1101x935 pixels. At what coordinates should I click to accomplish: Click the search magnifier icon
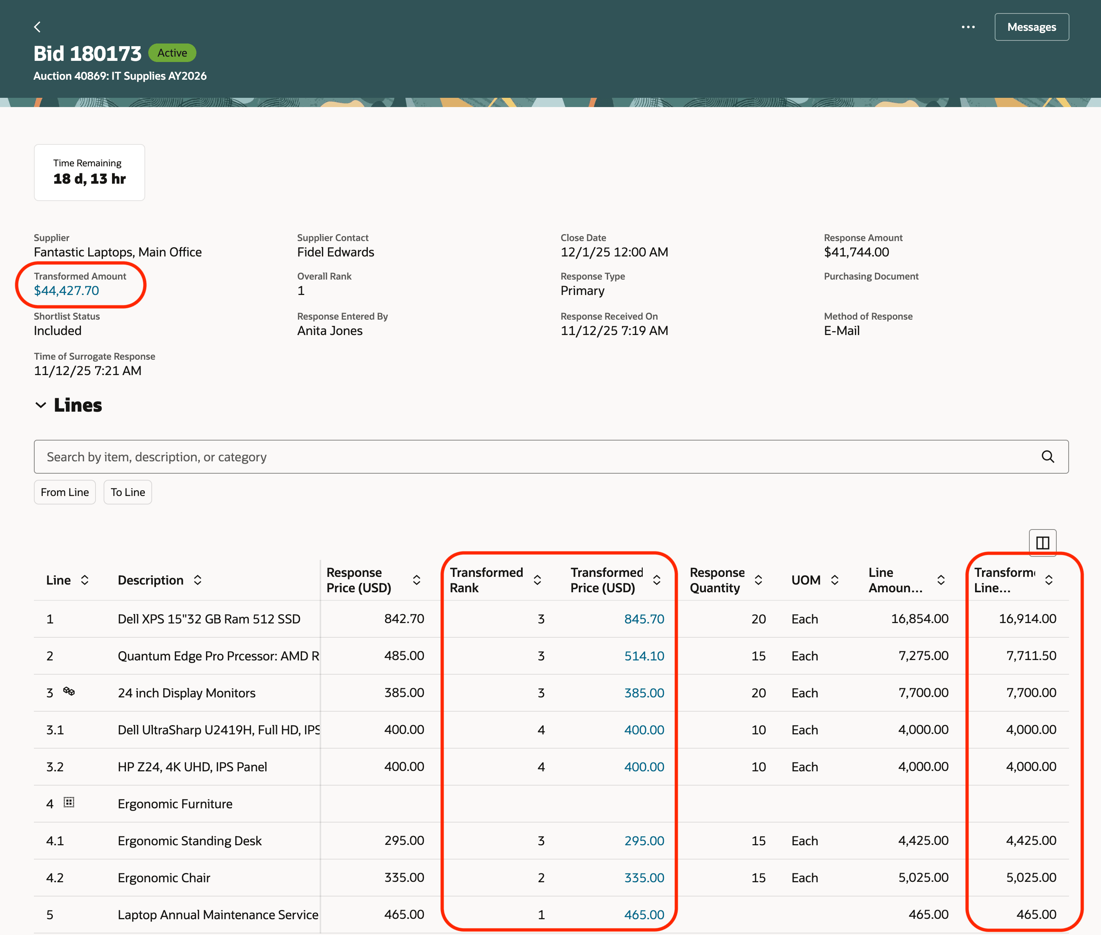point(1047,457)
